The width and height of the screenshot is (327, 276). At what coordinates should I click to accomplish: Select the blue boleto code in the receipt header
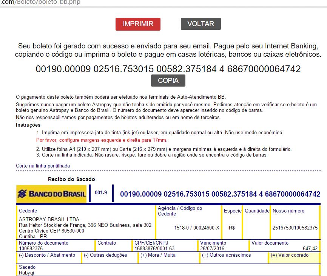tap(220, 194)
